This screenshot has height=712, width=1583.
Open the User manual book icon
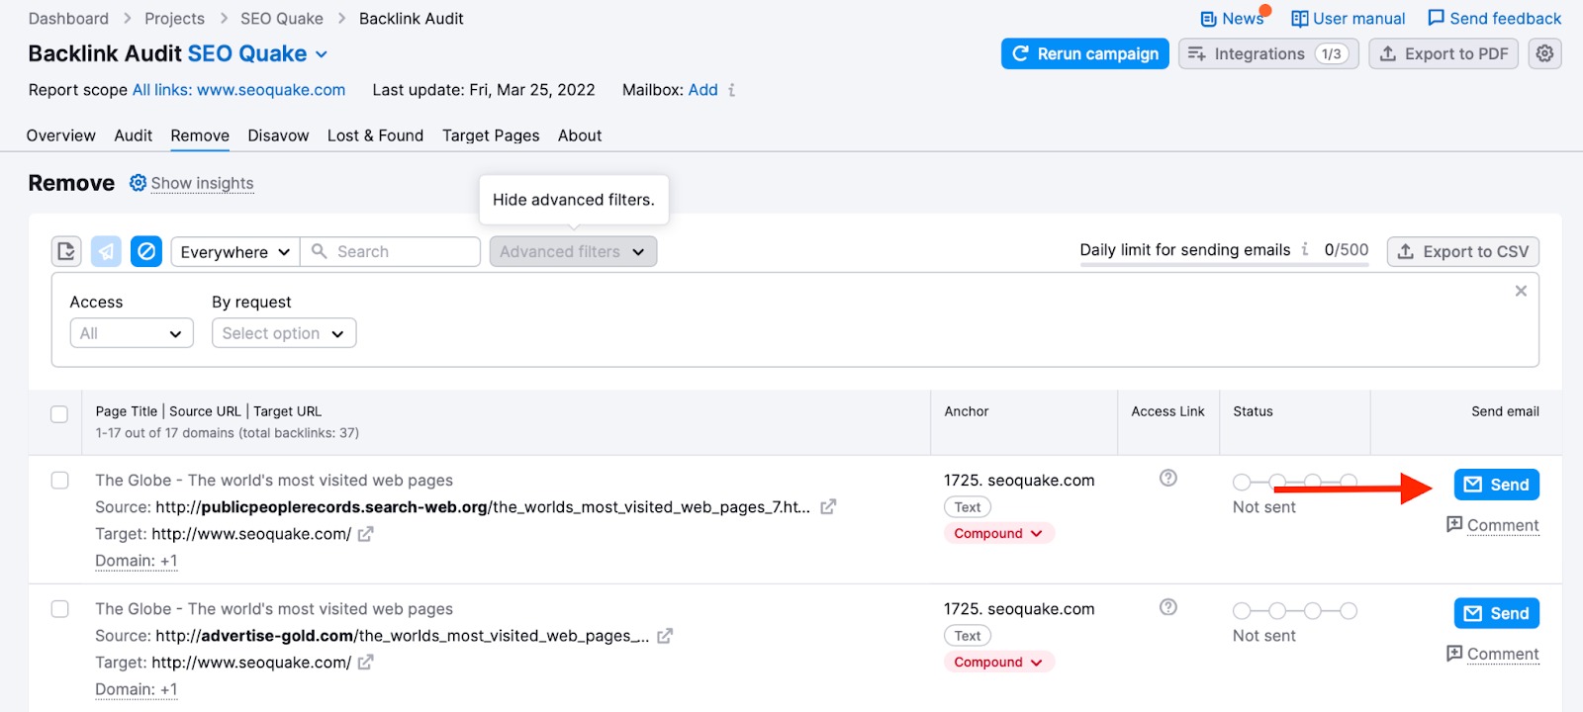[1300, 19]
